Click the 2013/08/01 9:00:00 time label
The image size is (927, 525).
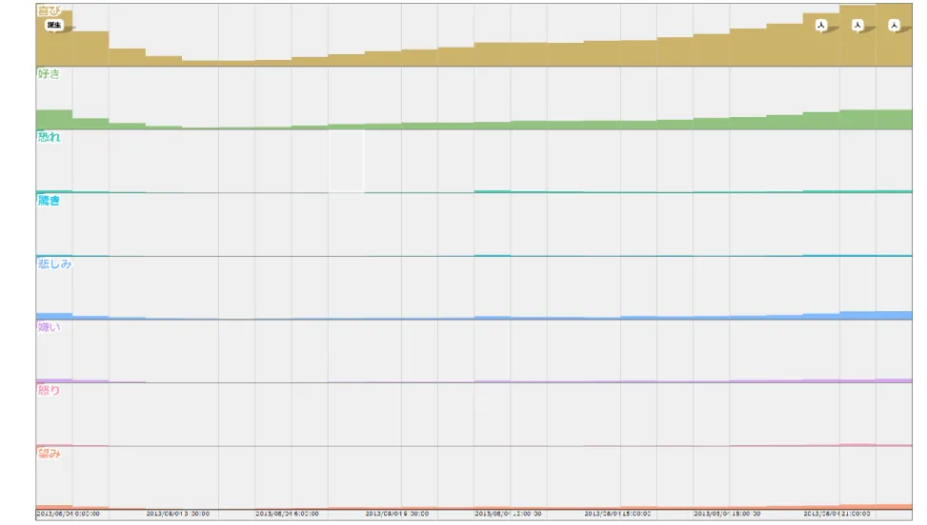click(396, 514)
